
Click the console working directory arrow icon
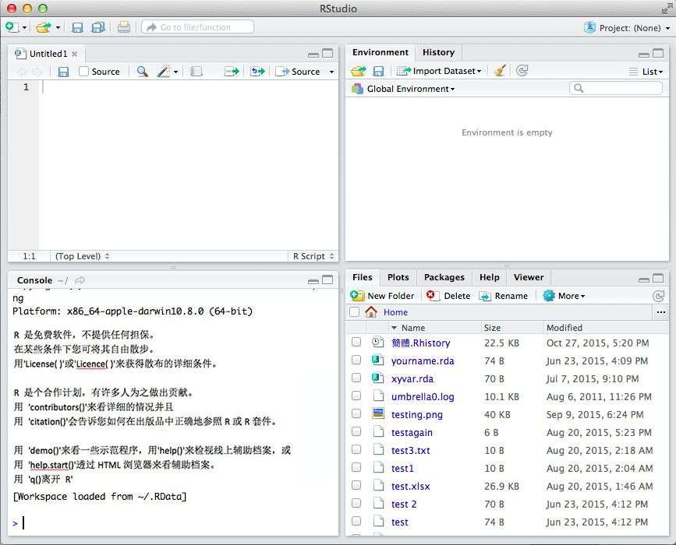pos(80,281)
